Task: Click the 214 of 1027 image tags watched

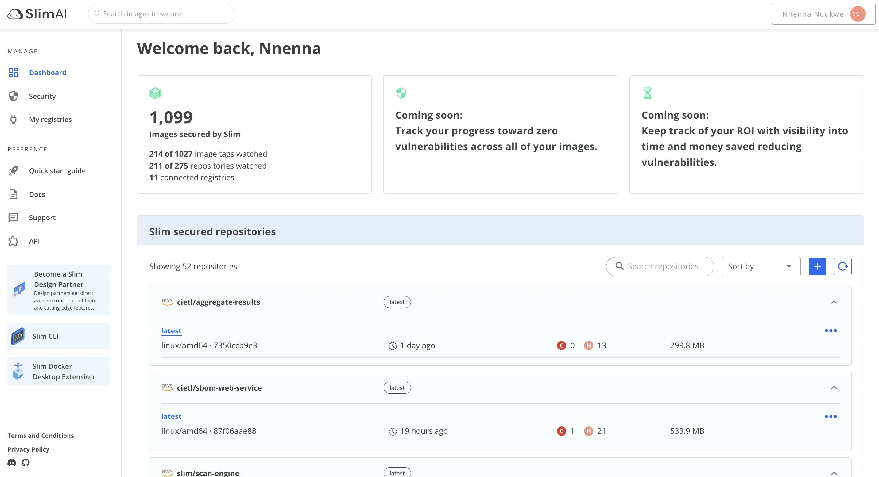Action: click(x=208, y=154)
